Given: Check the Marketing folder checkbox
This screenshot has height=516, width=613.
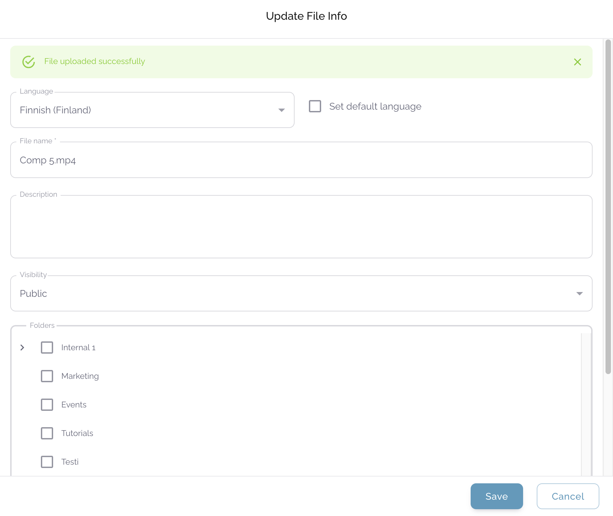Looking at the screenshot, I should [x=47, y=376].
